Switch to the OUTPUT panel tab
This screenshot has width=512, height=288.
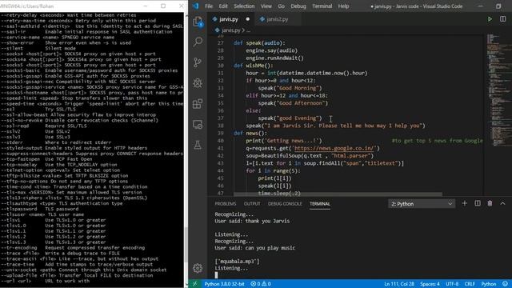coord(252,204)
